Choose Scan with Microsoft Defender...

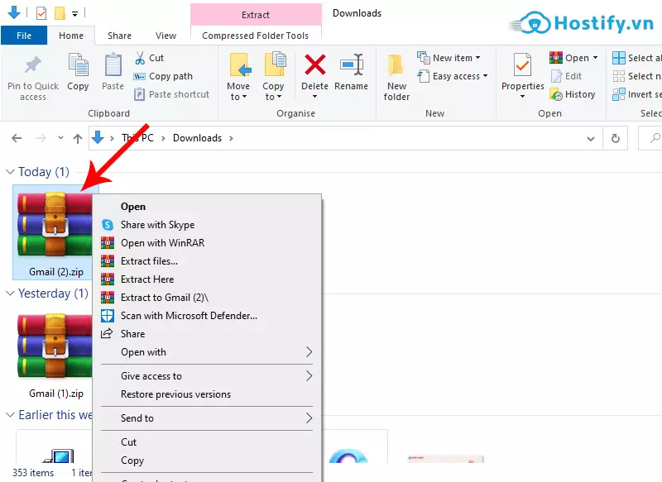(207, 316)
